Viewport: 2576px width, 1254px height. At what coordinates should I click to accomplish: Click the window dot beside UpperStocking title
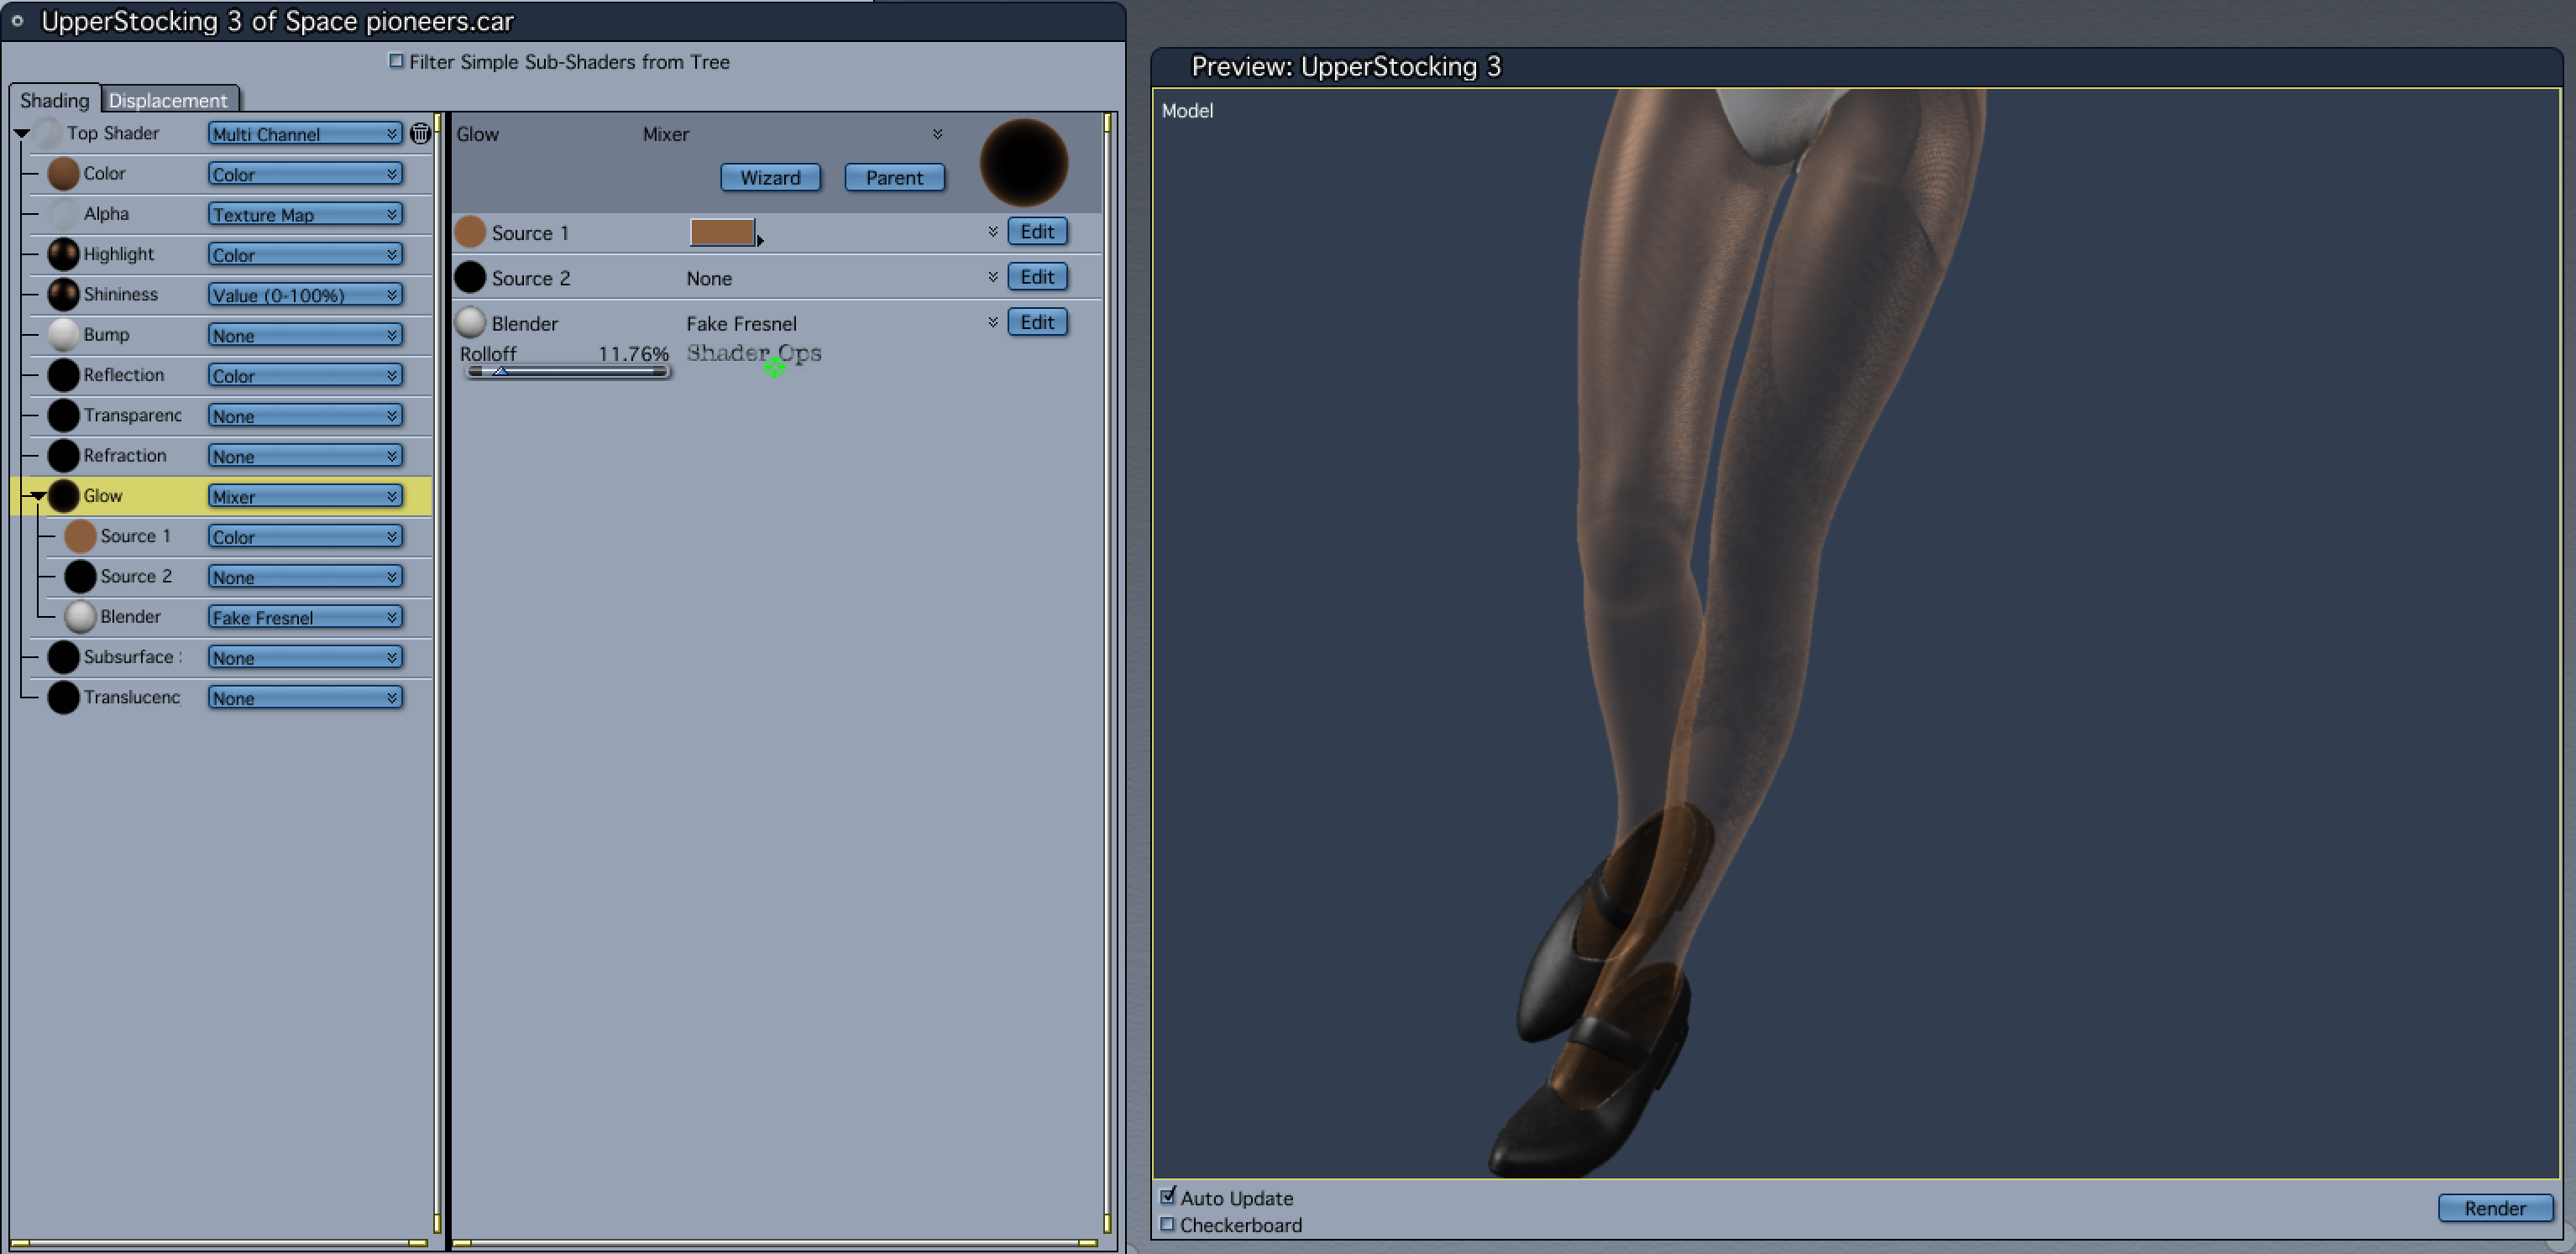click(x=17, y=21)
